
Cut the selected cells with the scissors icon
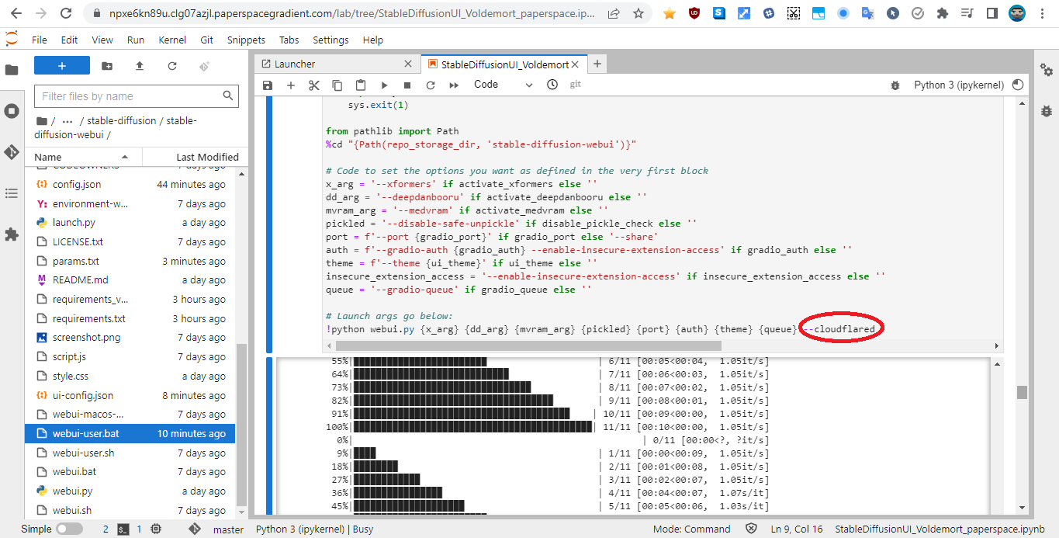coord(313,85)
